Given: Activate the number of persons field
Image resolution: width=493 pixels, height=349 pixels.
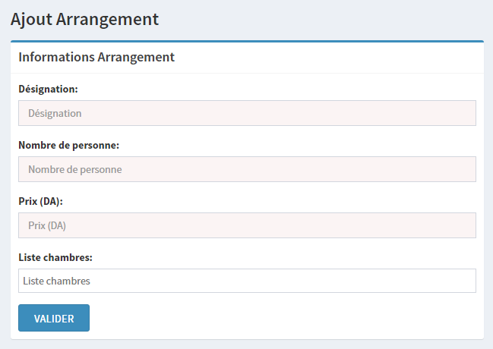Looking at the screenshot, I should coord(247,169).
